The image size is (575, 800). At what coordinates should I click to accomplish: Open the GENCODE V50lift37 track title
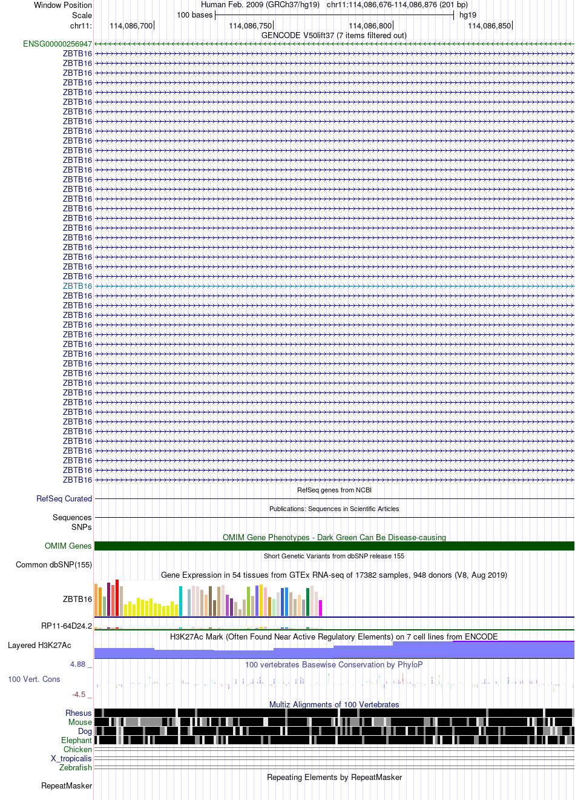click(334, 35)
